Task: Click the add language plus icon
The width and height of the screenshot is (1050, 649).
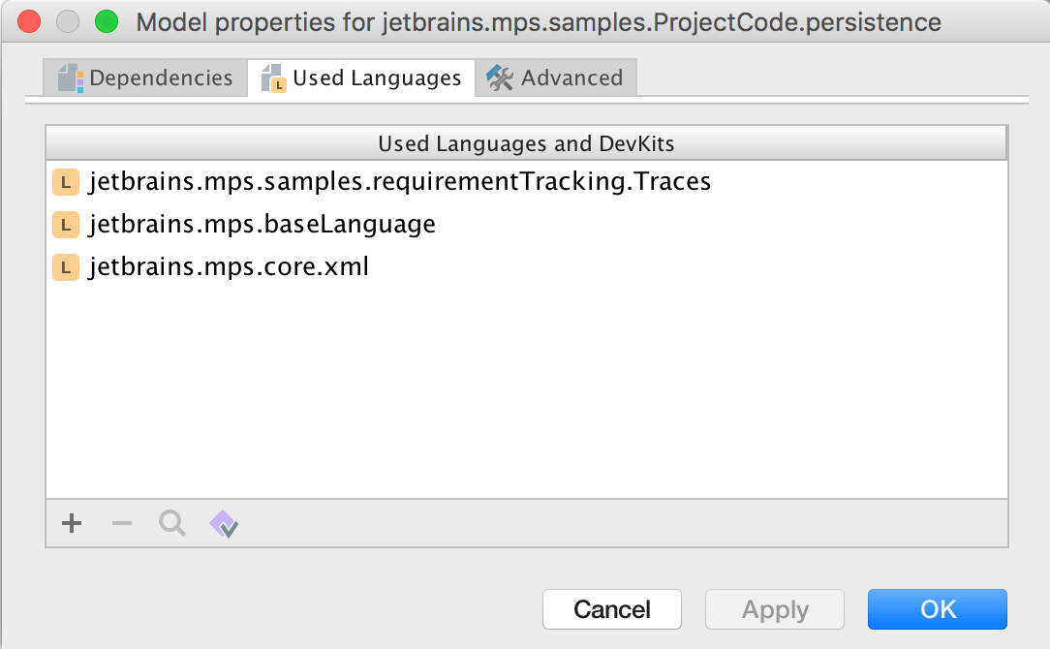Action: [72, 524]
